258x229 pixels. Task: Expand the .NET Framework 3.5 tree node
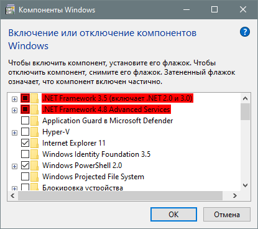14,99
